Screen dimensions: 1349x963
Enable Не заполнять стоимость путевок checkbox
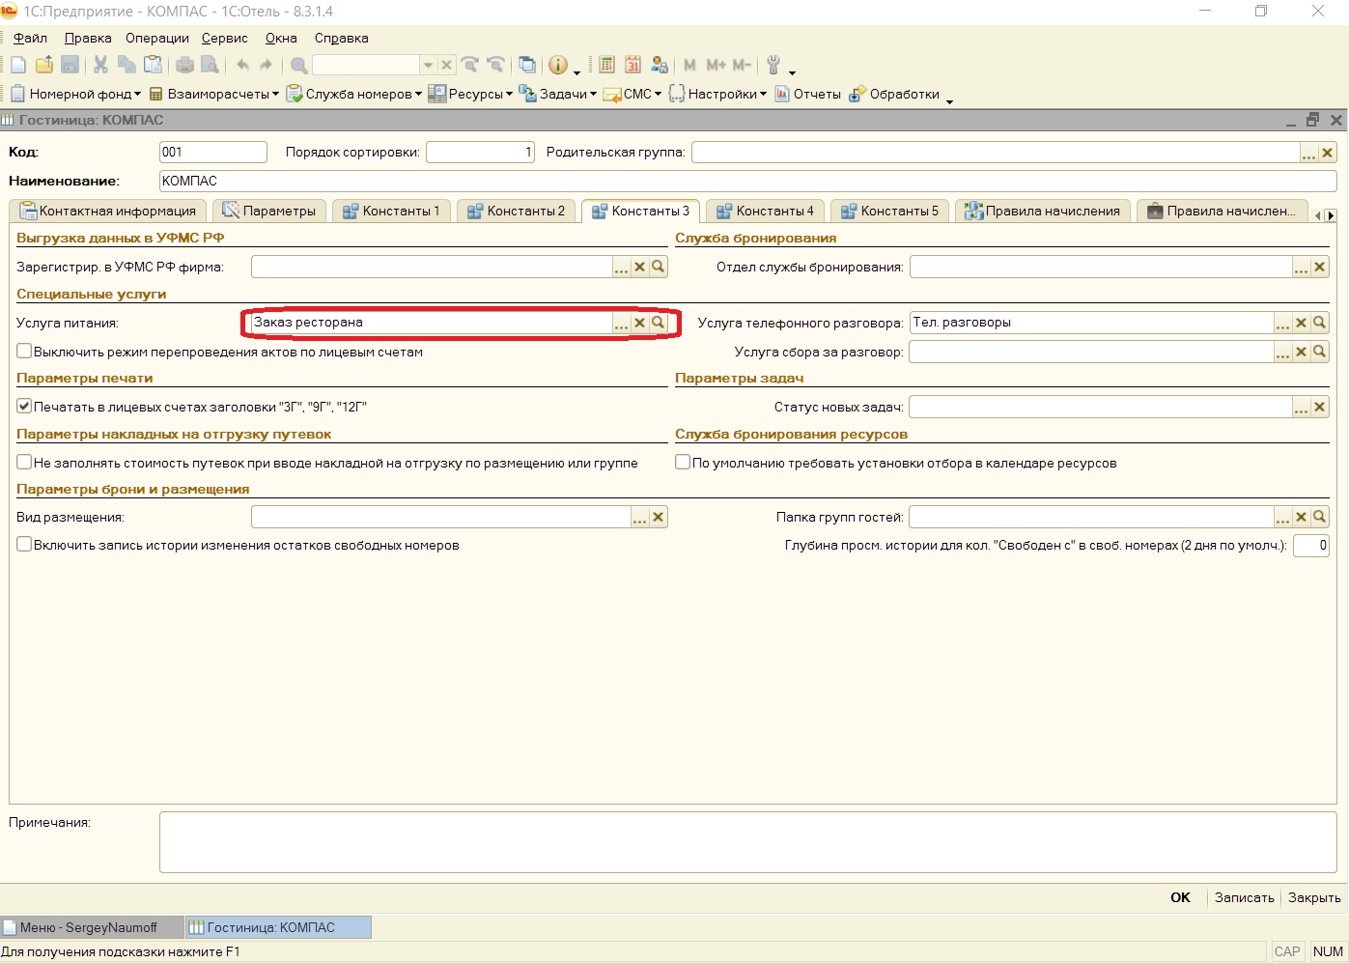click(x=24, y=463)
